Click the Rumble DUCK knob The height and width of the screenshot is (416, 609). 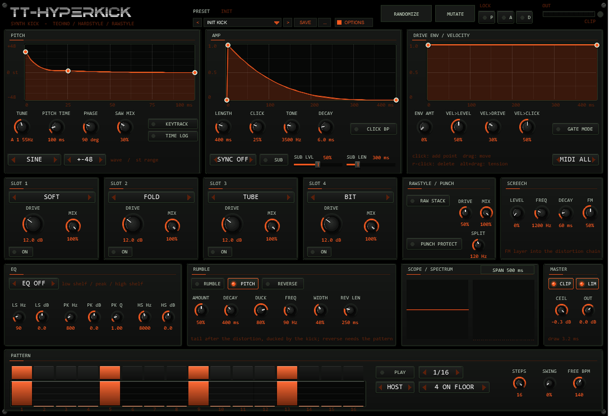pos(261,310)
